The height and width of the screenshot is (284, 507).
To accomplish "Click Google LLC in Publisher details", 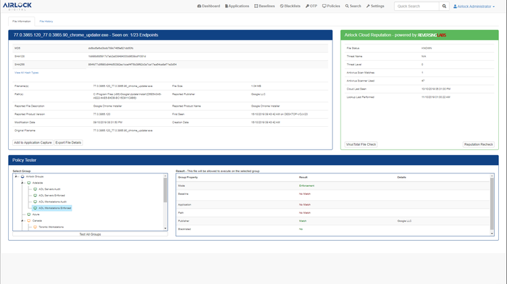I will point(404,221).
